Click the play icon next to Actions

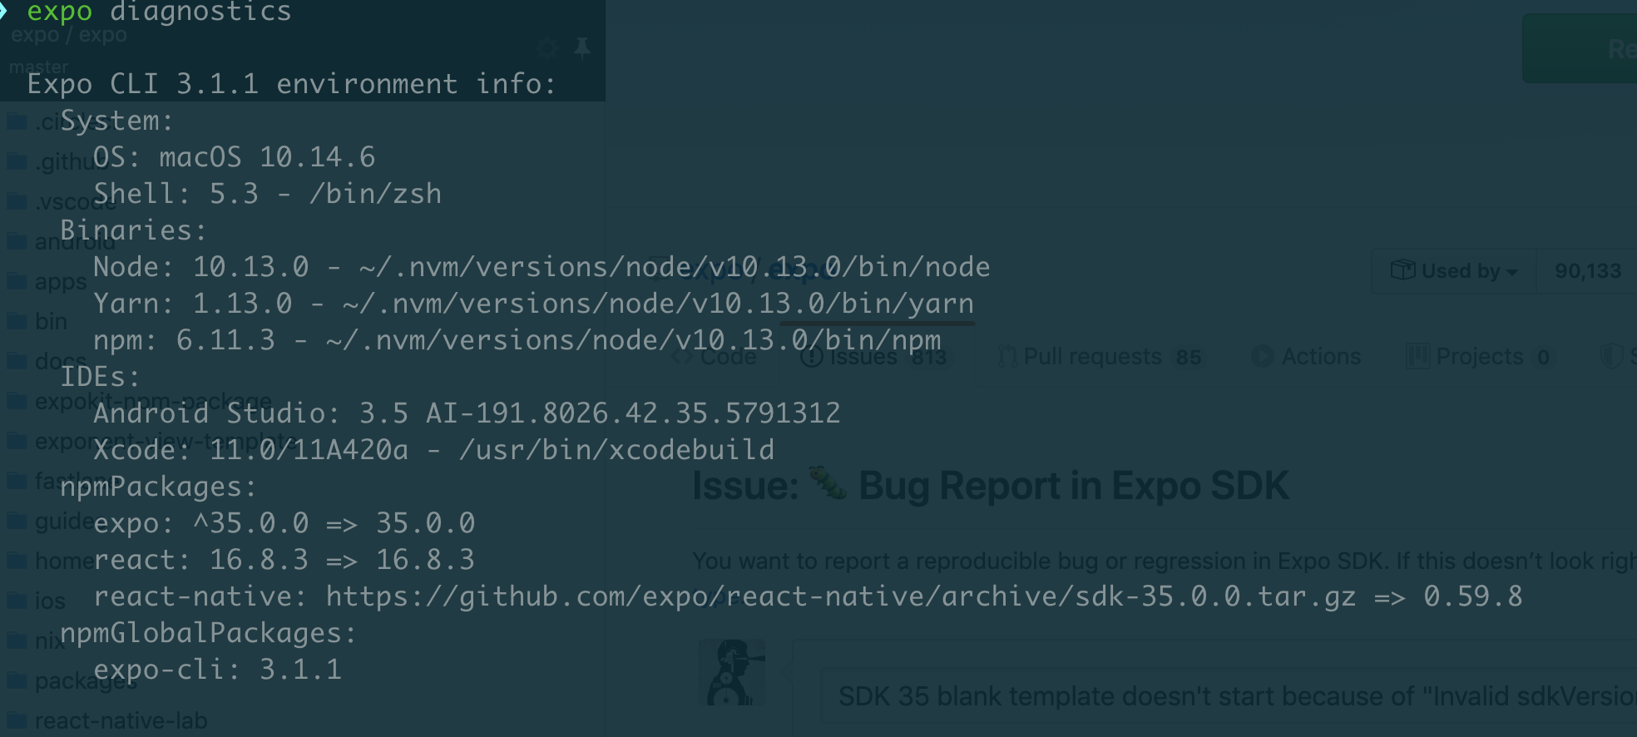tap(1262, 356)
